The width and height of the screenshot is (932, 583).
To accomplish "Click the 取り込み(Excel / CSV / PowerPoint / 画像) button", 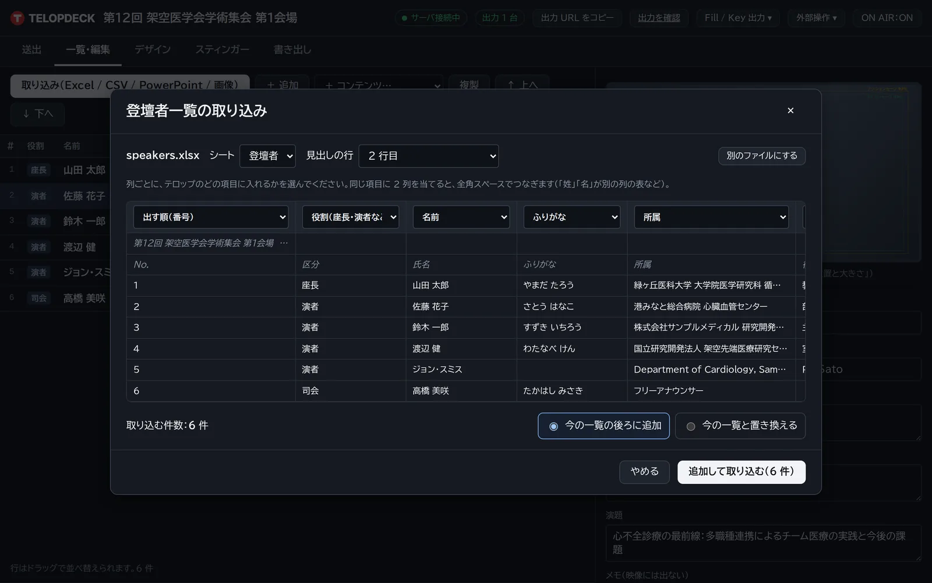I will tap(130, 85).
